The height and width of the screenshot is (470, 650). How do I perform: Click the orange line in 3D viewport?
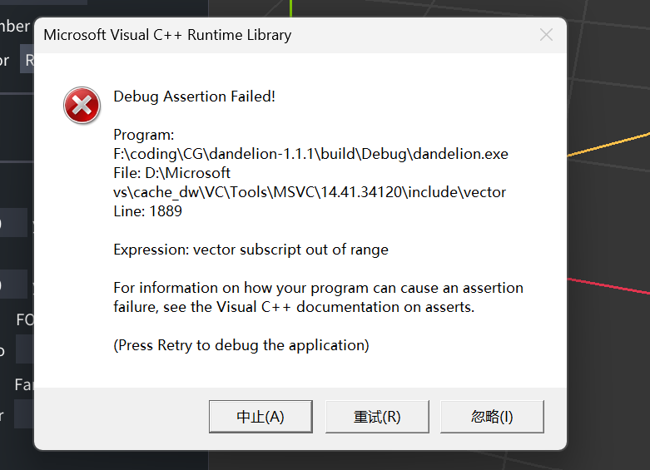point(608,143)
